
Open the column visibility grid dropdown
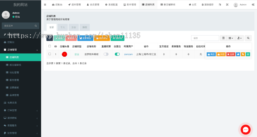[x=231, y=38]
